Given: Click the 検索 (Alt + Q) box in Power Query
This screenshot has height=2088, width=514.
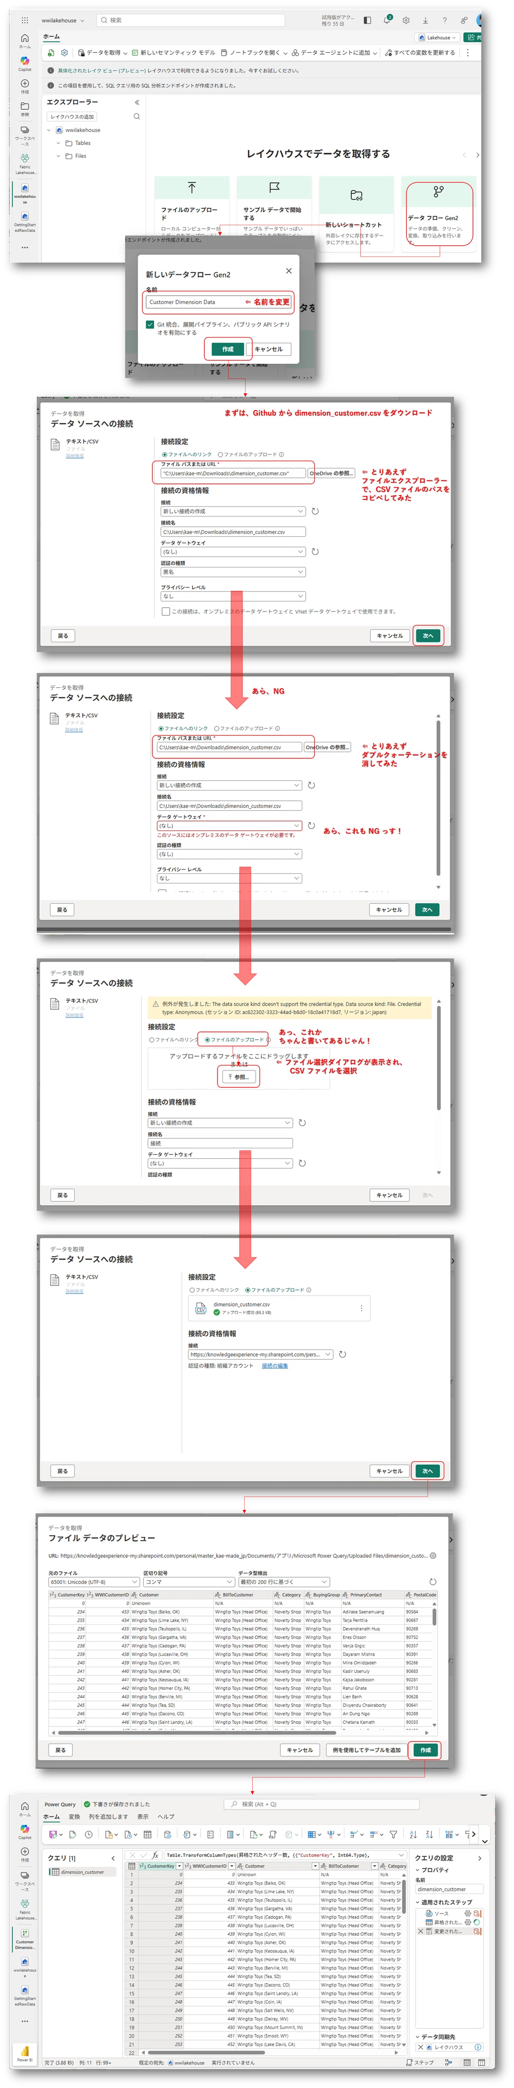Looking at the screenshot, I should 323,1804.
